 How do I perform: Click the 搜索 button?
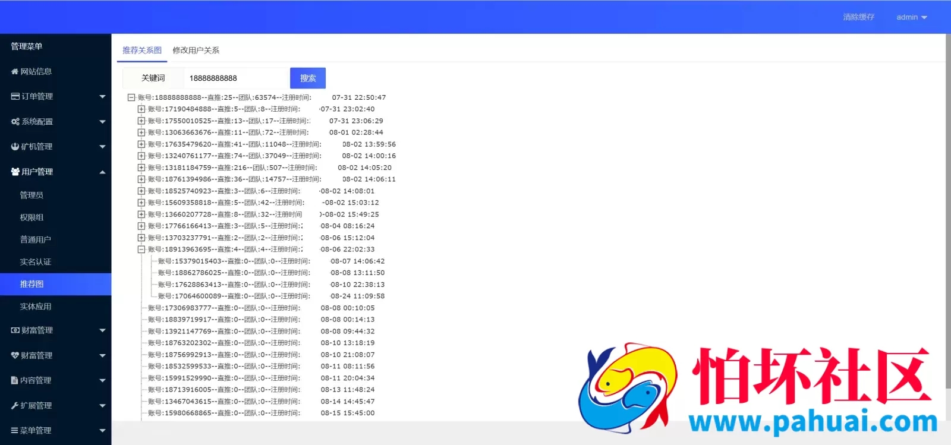308,78
